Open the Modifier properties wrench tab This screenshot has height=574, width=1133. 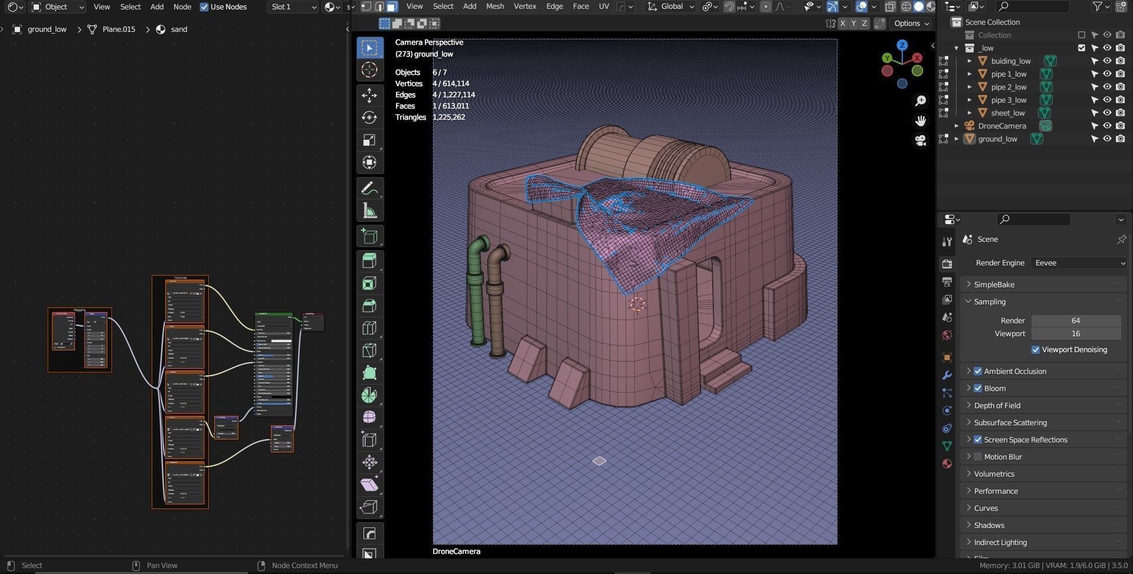click(x=947, y=375)
